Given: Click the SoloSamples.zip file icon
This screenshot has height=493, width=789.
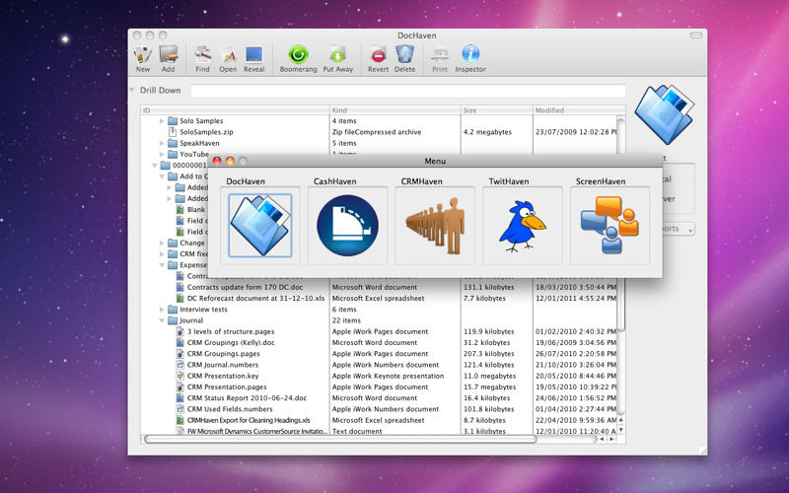Looking at the screenshot, I should click(x=173, y=132).
